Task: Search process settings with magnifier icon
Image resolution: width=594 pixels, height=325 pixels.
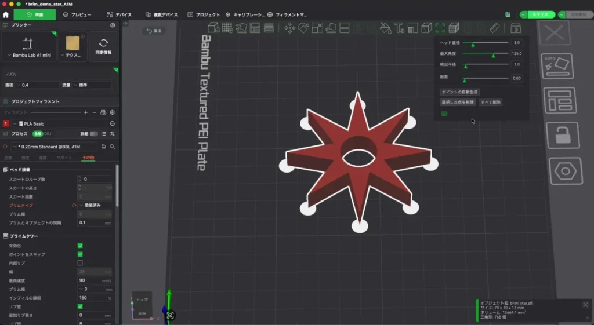Action: [113, 147]
